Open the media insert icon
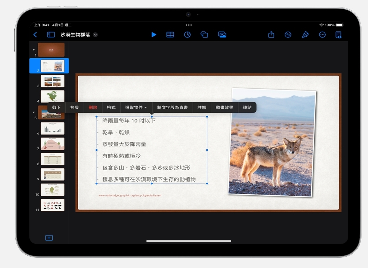This screenshot has width=368, height=268. (222, 35)
